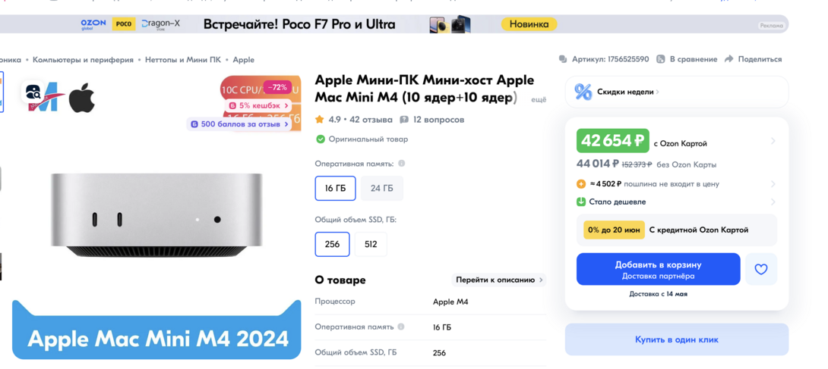Screen dimensions: 828x369
Task: Expand the Ozon Card price chevron
Action: (773, 141)
